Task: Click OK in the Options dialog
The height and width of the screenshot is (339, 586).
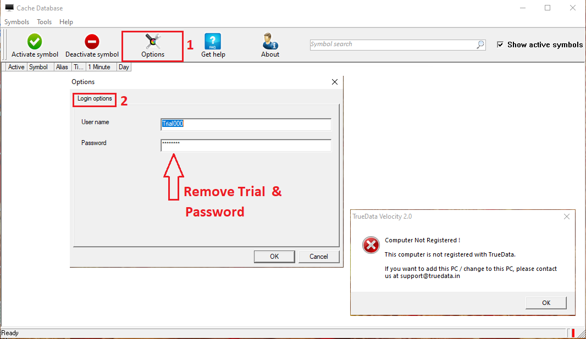Action: tap(274, 257)
